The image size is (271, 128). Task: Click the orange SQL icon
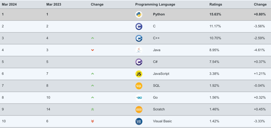(139, 86)
